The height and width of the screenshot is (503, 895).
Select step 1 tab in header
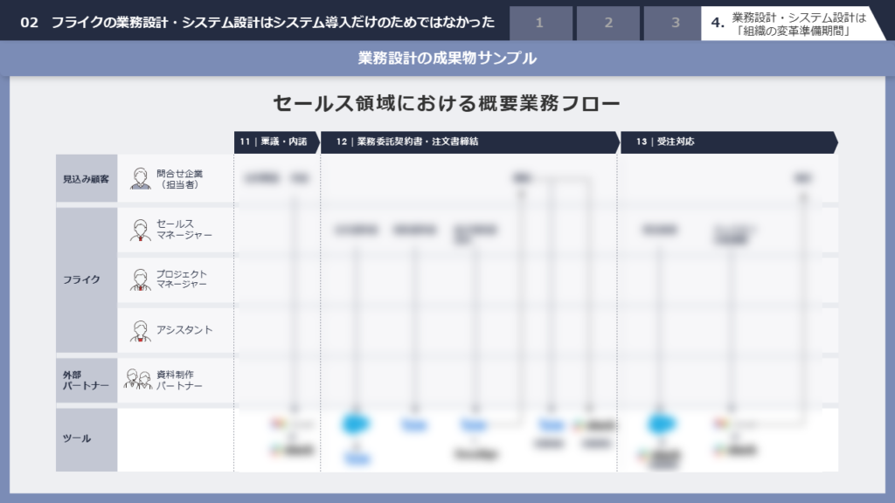point(539,23)
